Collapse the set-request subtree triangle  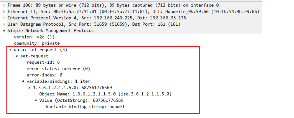[x=17, y=56]
